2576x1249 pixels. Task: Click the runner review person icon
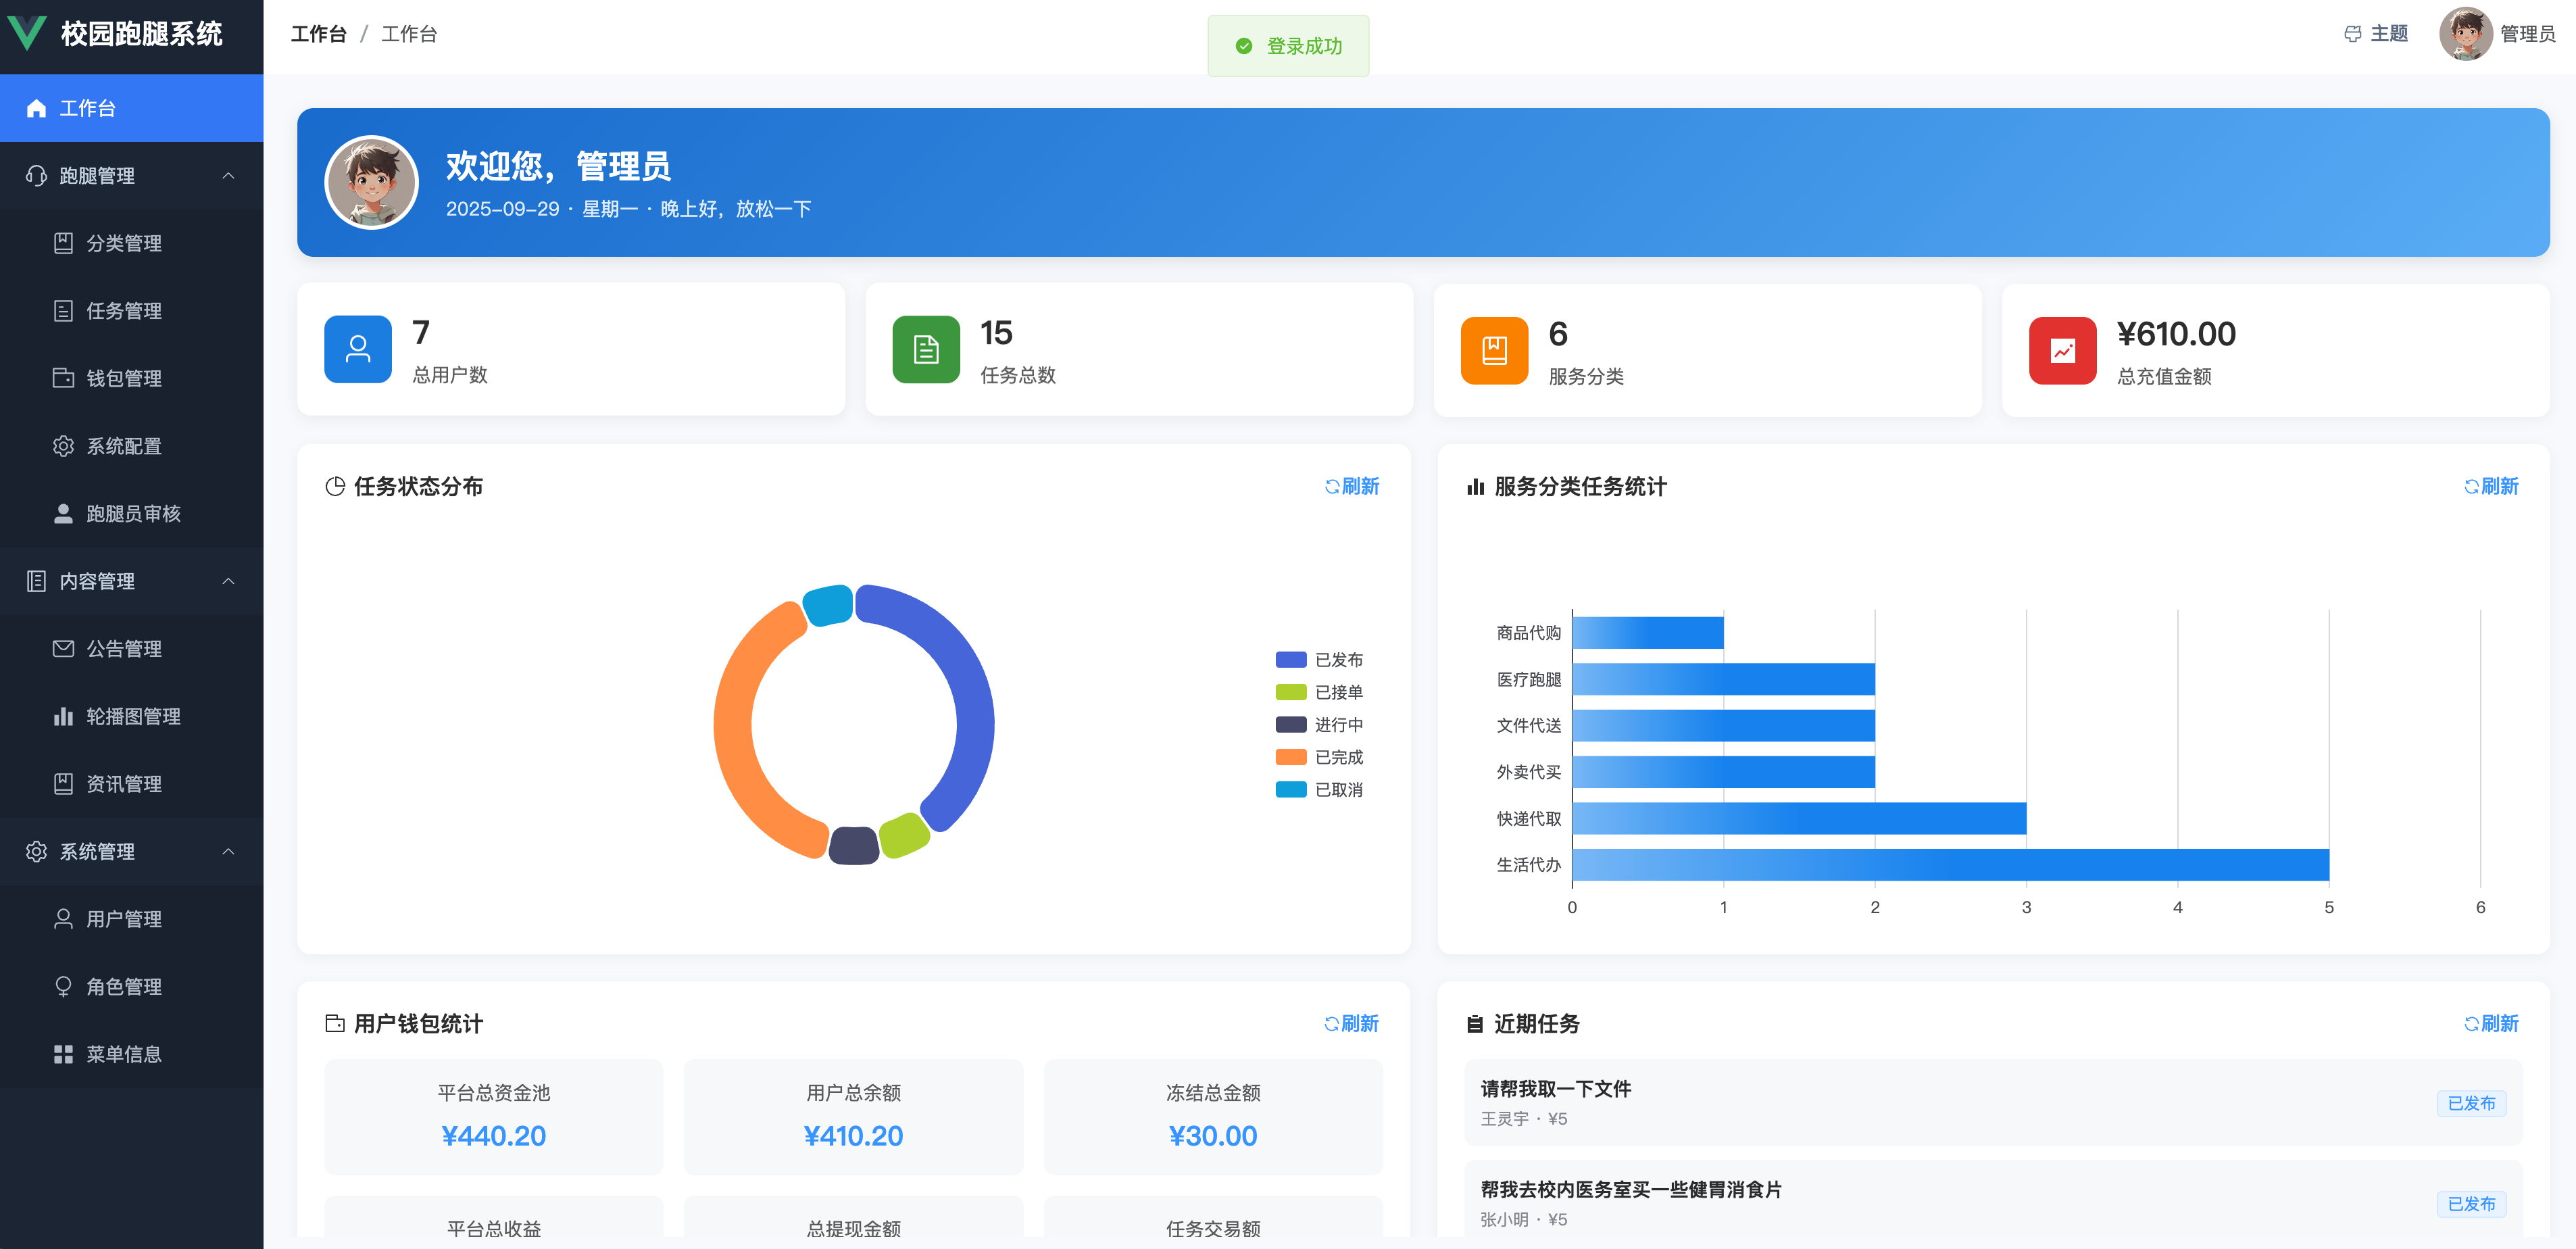(x=63, y=513)
